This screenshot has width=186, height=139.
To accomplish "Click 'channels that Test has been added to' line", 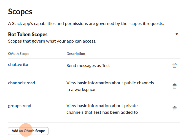I will coord(102,112).
